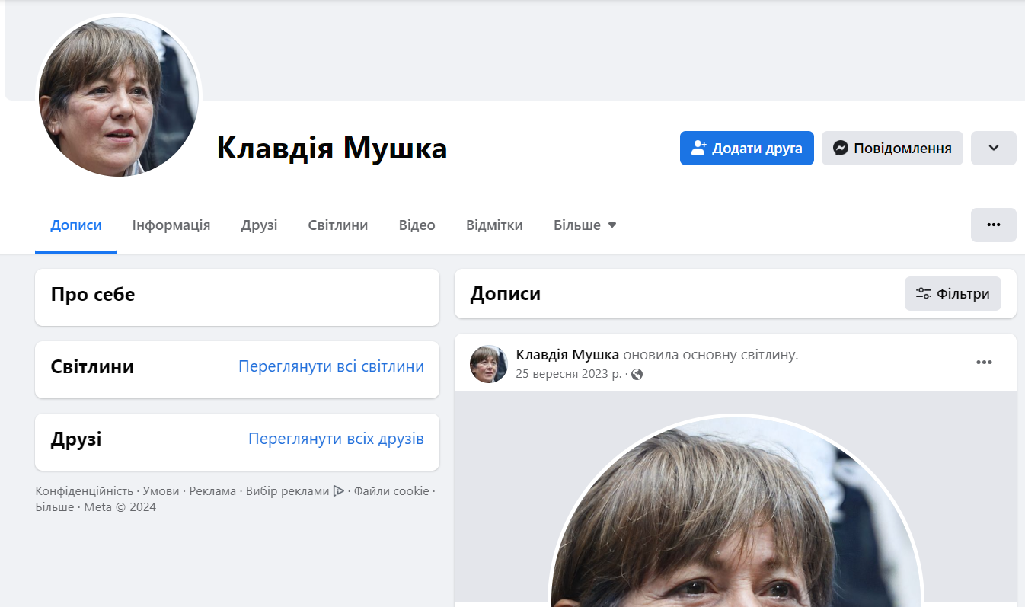Screen dimensions: 1025x607
Task: Open the three-dots profile options menu
Action: pyautogui.click(x=993, y=225)
